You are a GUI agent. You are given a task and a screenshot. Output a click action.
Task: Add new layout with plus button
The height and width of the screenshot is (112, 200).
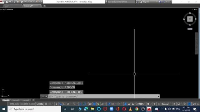[x=33, y=100]
